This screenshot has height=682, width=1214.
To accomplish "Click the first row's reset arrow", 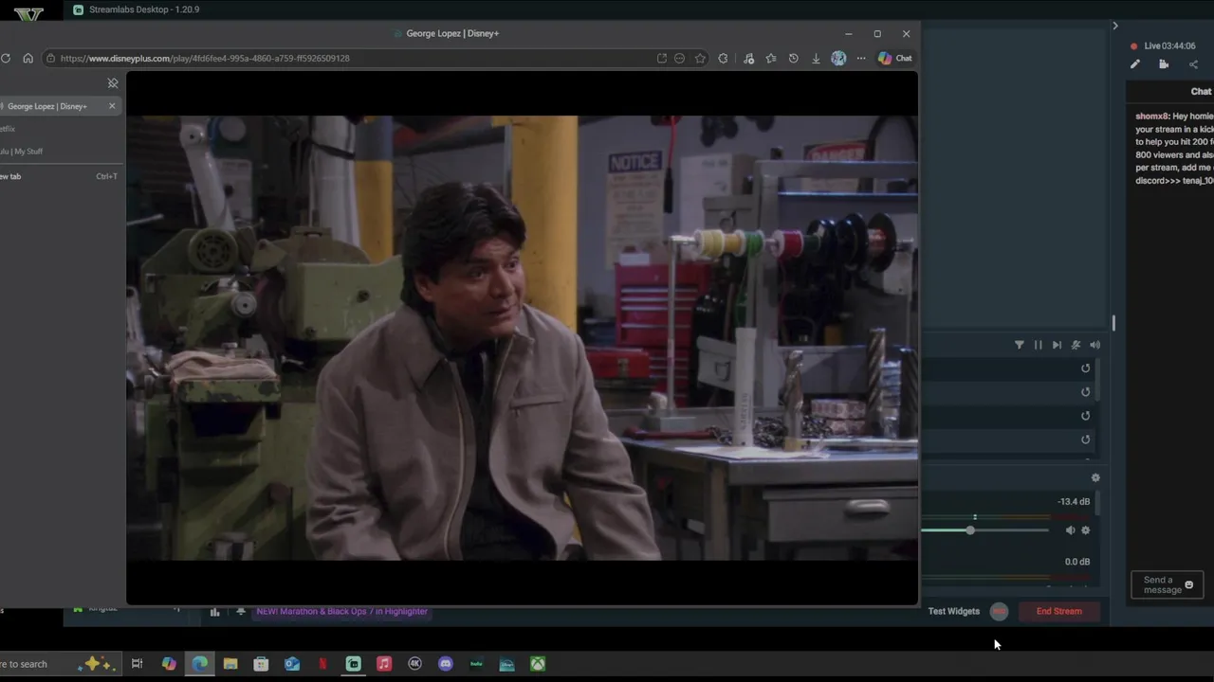I will [1086, 368].
